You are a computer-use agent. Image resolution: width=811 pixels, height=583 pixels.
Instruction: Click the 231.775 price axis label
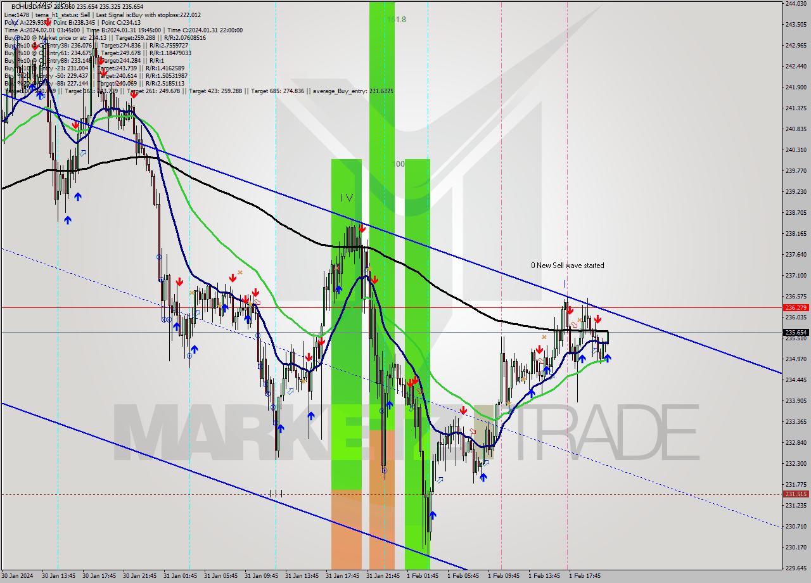pyautogui.click(x=795, y=485)
